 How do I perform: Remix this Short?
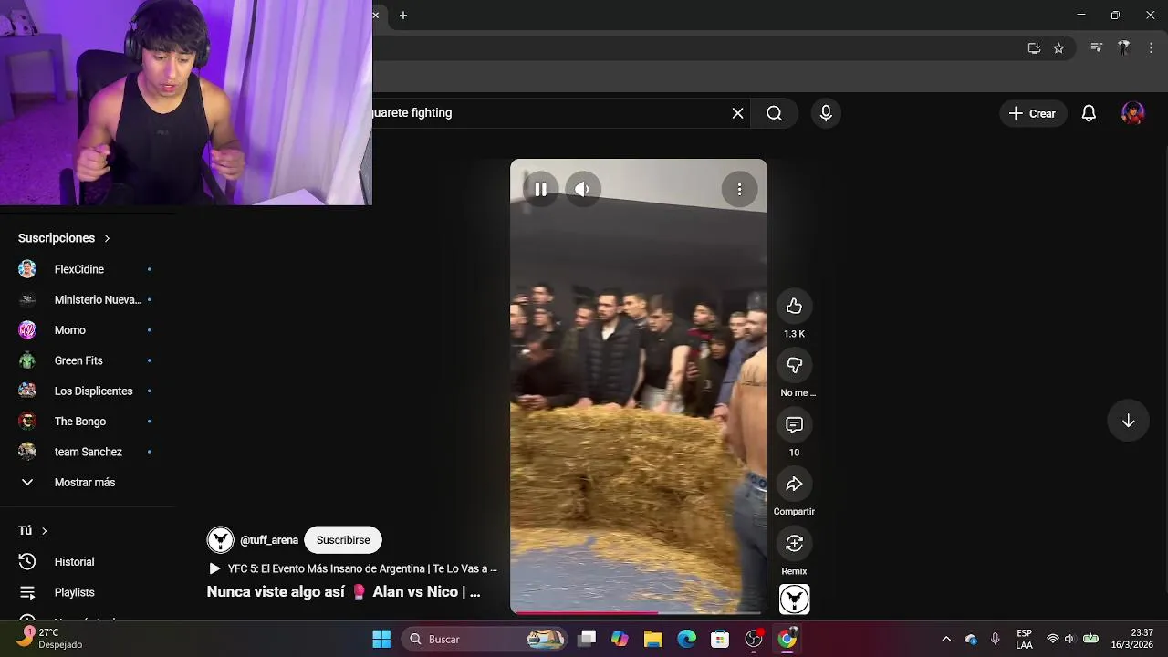coord(794,544)
